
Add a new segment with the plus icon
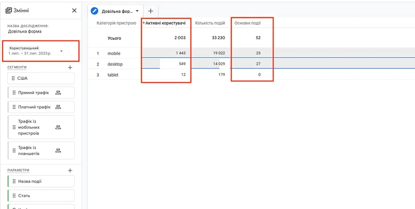70,68
